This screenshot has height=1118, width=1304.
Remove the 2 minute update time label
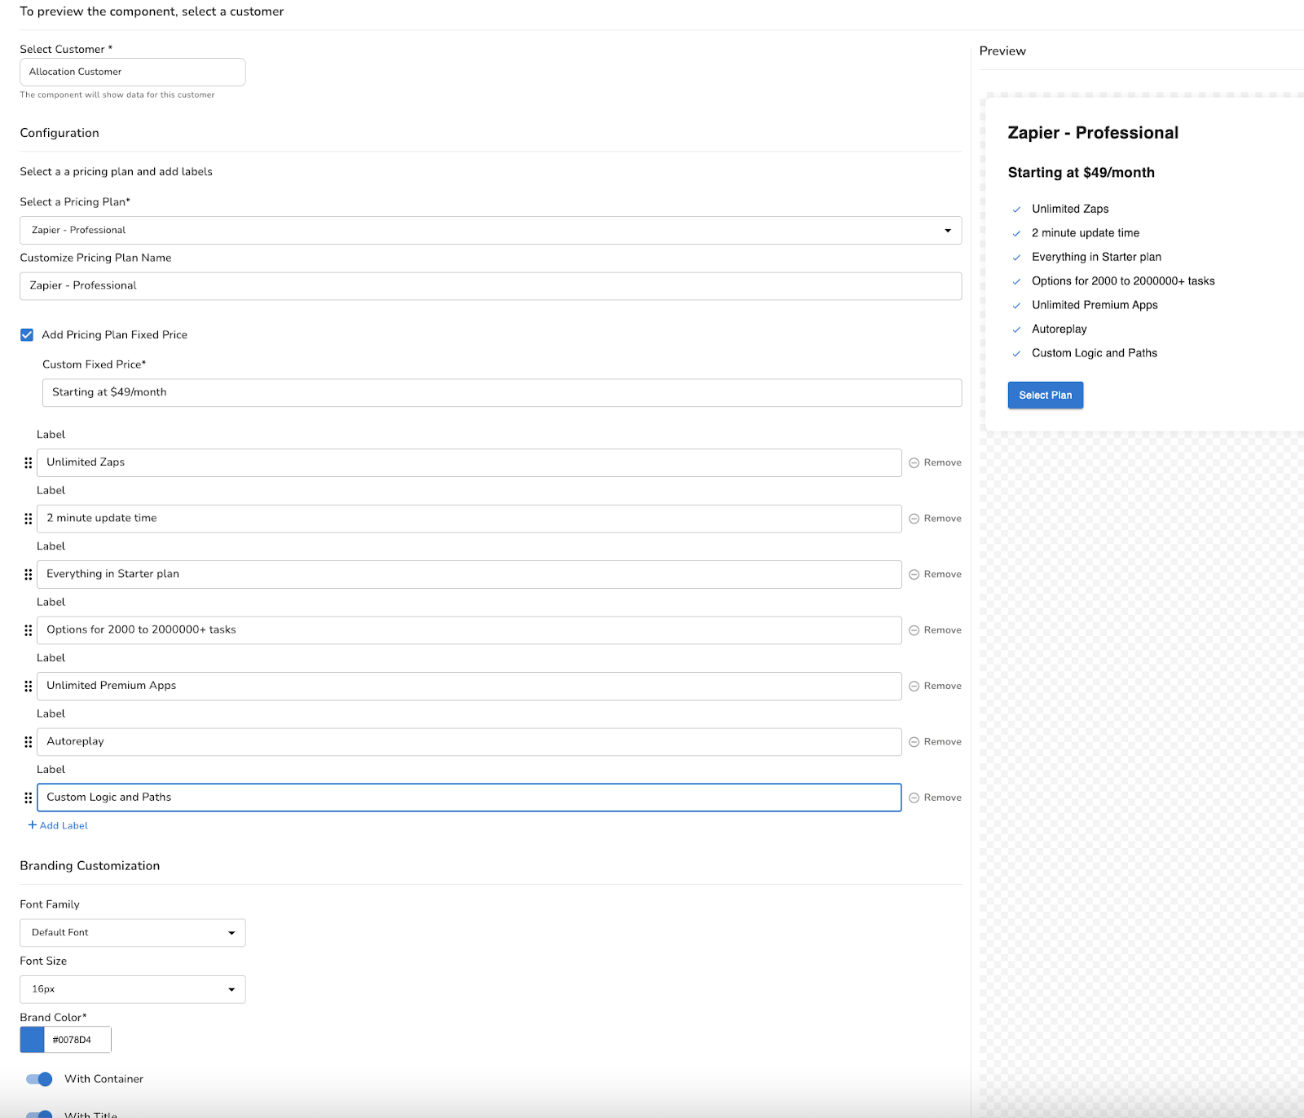(x=936, y=519)
